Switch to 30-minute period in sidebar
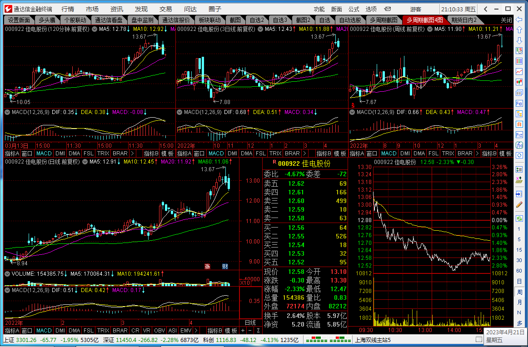The width and height of the screenshot is (528, 347). [x=519, y=261]
